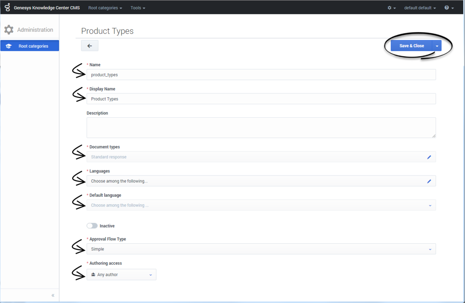Expand Save & Close split arrow
The image size is (465, 303).
(x=437, y=46)
